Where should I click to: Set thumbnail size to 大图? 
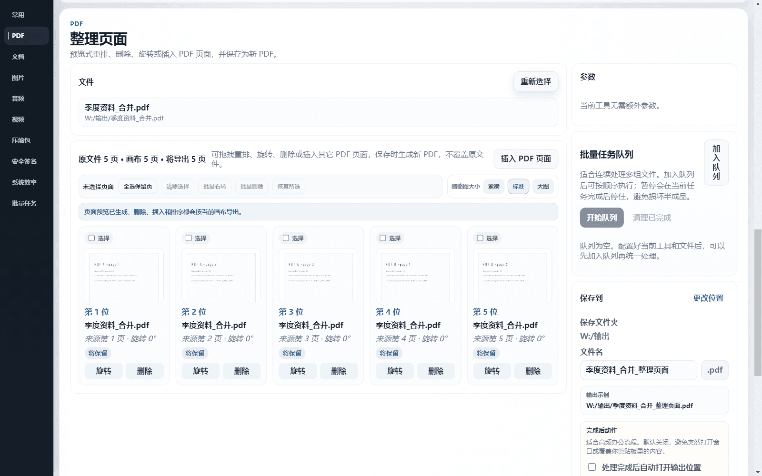[543, 187]
